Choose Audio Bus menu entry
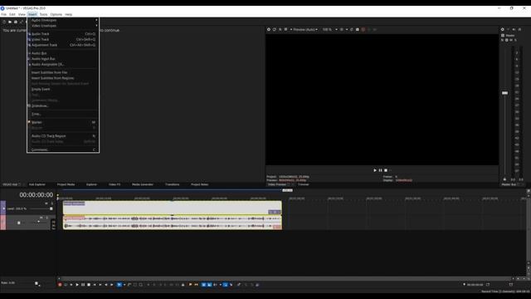Viewport: 531px width, 299px height. [63, 53]
